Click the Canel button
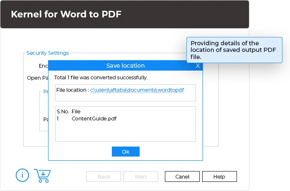The height and width of the screenshot is (191, 290). tap(182, 176)
